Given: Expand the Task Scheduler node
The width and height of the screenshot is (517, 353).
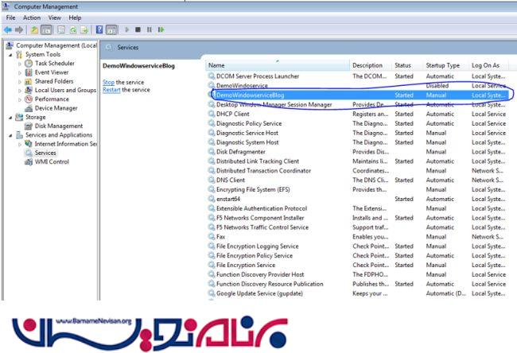Looking at the screenshot, I should (20, 64).
